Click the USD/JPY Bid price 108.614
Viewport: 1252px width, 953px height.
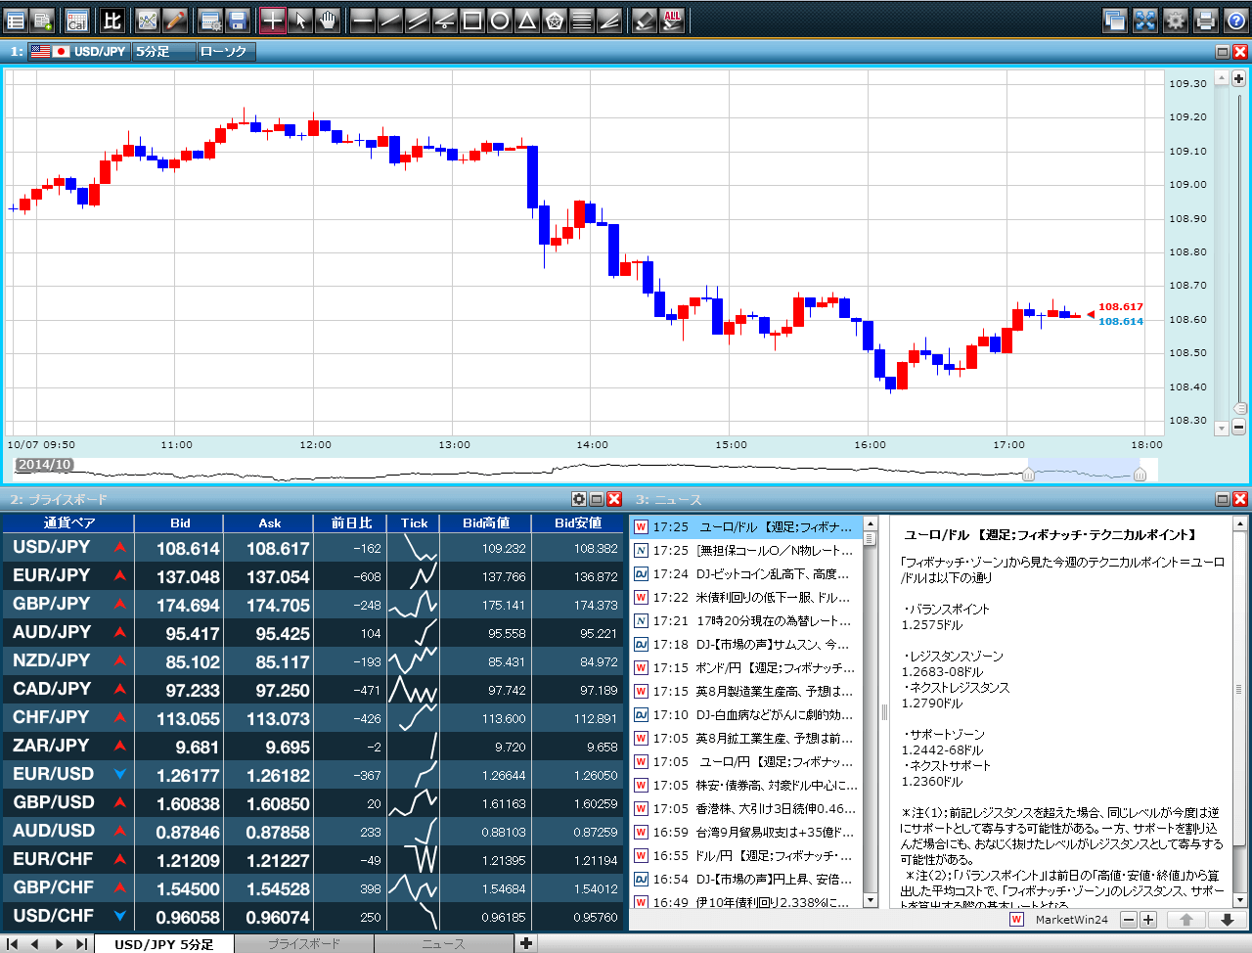(x=188, y=549)
